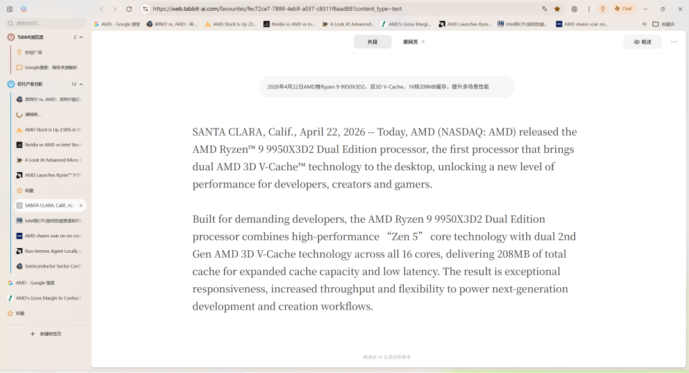
Task: Toggle the sidebar panel icon
Action: [10, 9]
